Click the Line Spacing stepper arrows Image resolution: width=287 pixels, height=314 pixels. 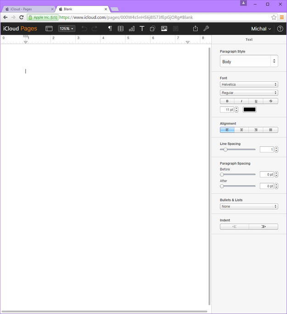[x=276, y=149]
